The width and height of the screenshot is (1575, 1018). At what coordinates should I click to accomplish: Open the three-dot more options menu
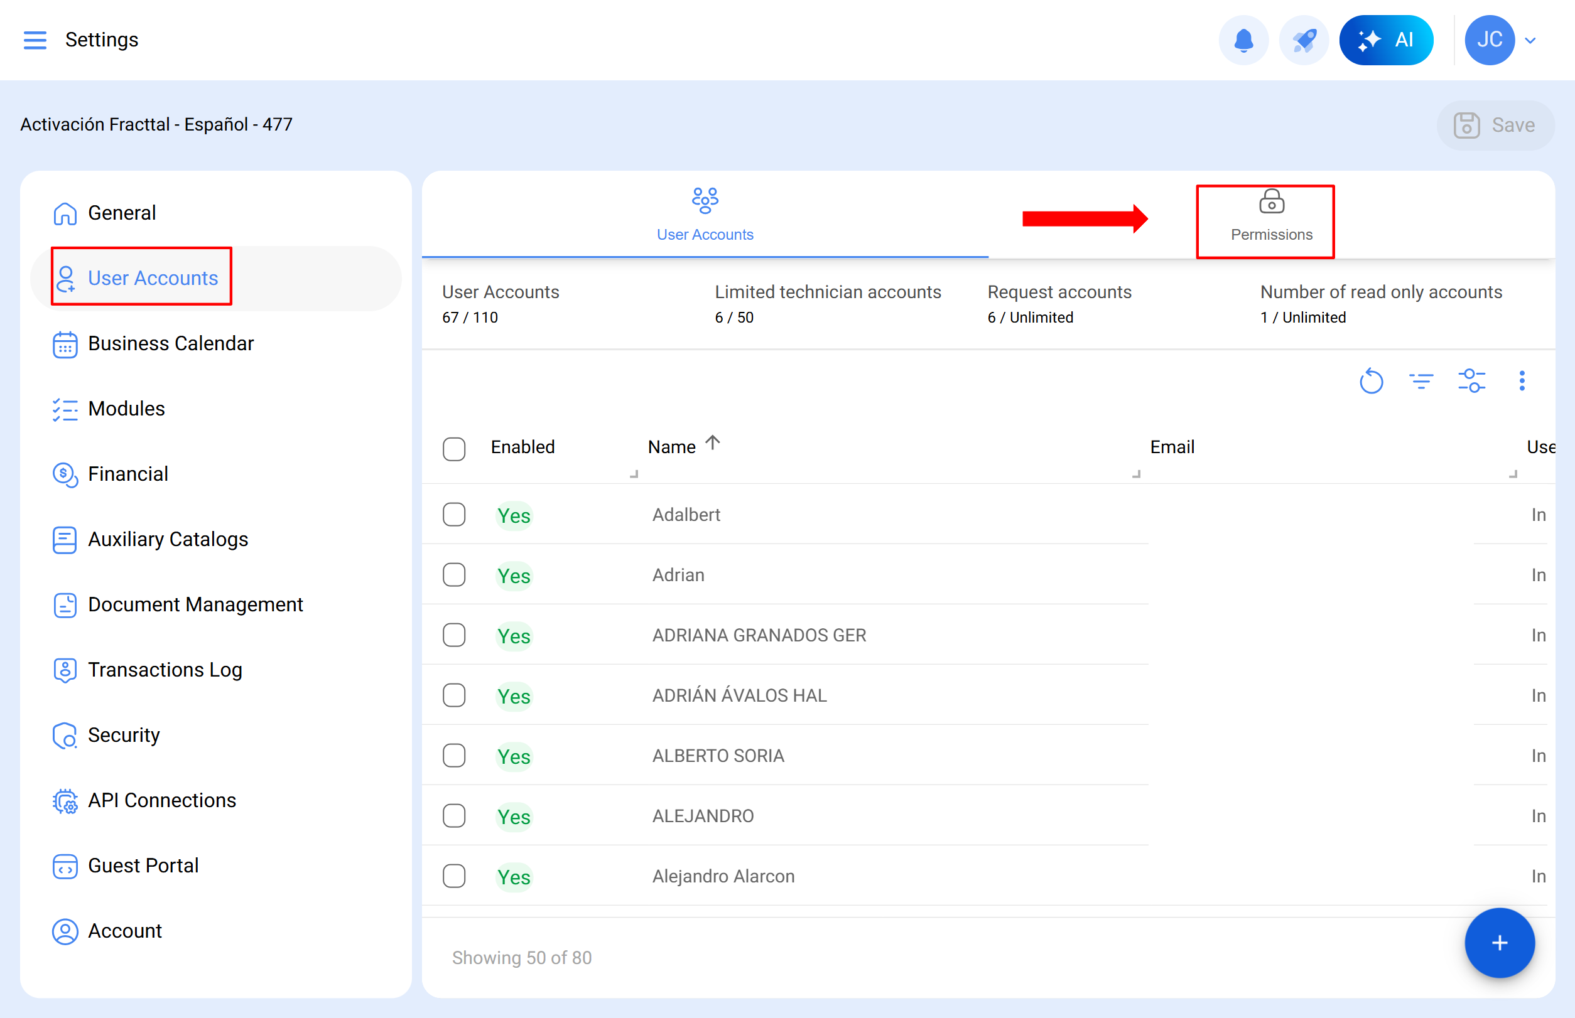click(x=1522, y=382)
